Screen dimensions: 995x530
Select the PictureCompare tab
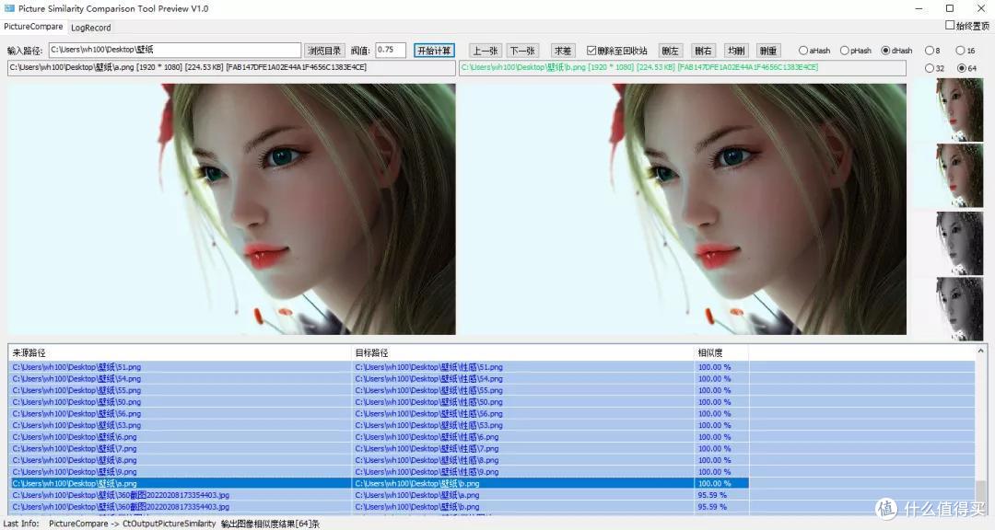point(34,27)
